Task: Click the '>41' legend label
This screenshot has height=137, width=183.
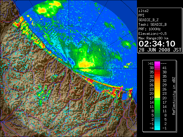Action: coord(151,63)
